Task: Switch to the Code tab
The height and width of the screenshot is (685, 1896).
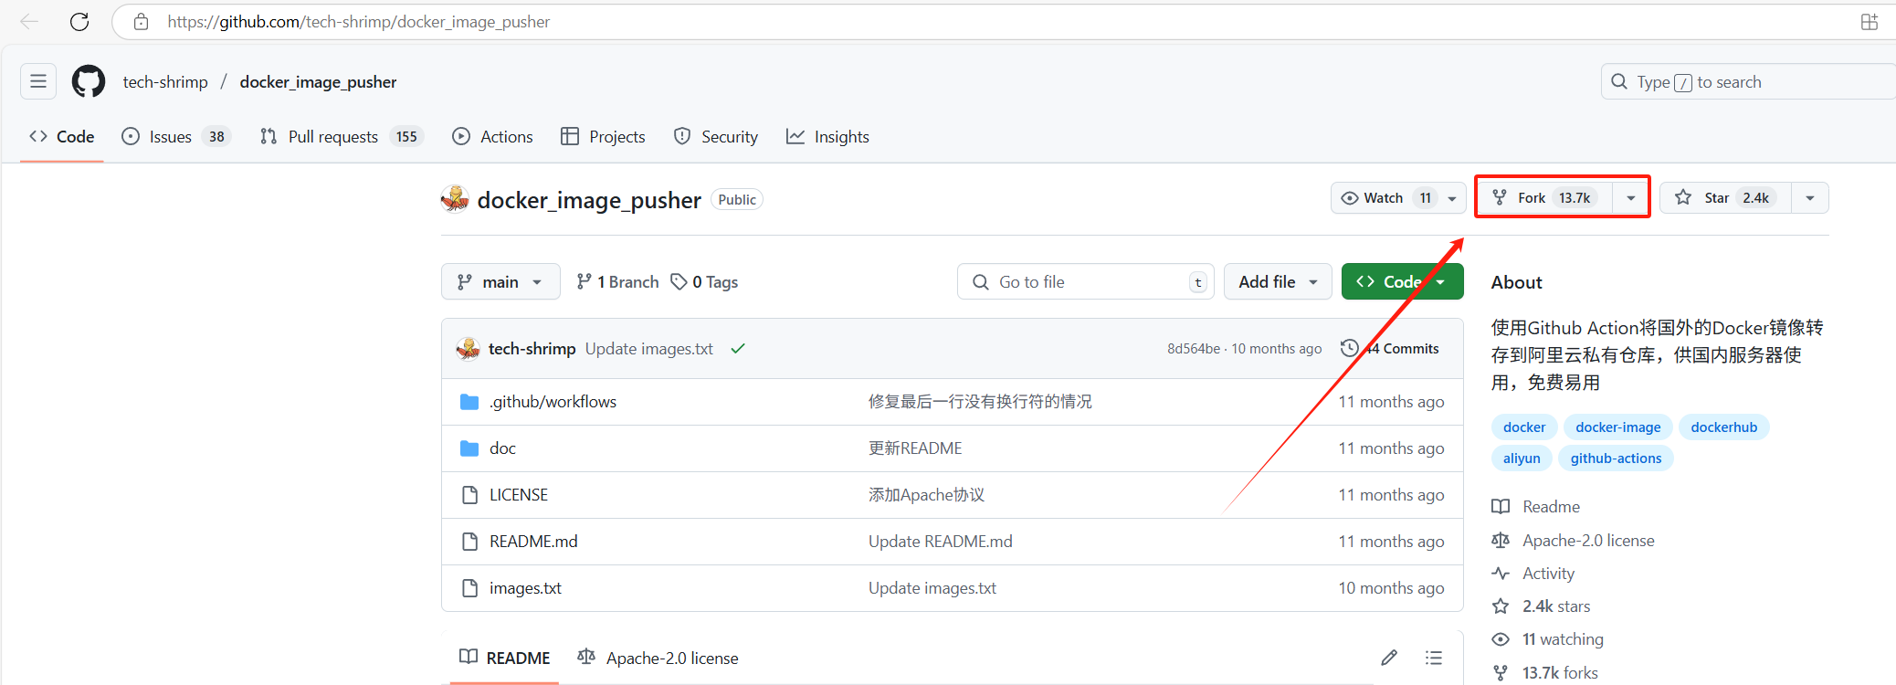Action: coord(62,137)
